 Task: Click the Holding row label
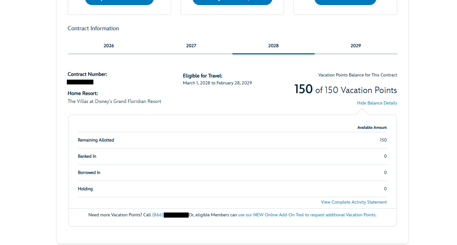tap(85, 189)
